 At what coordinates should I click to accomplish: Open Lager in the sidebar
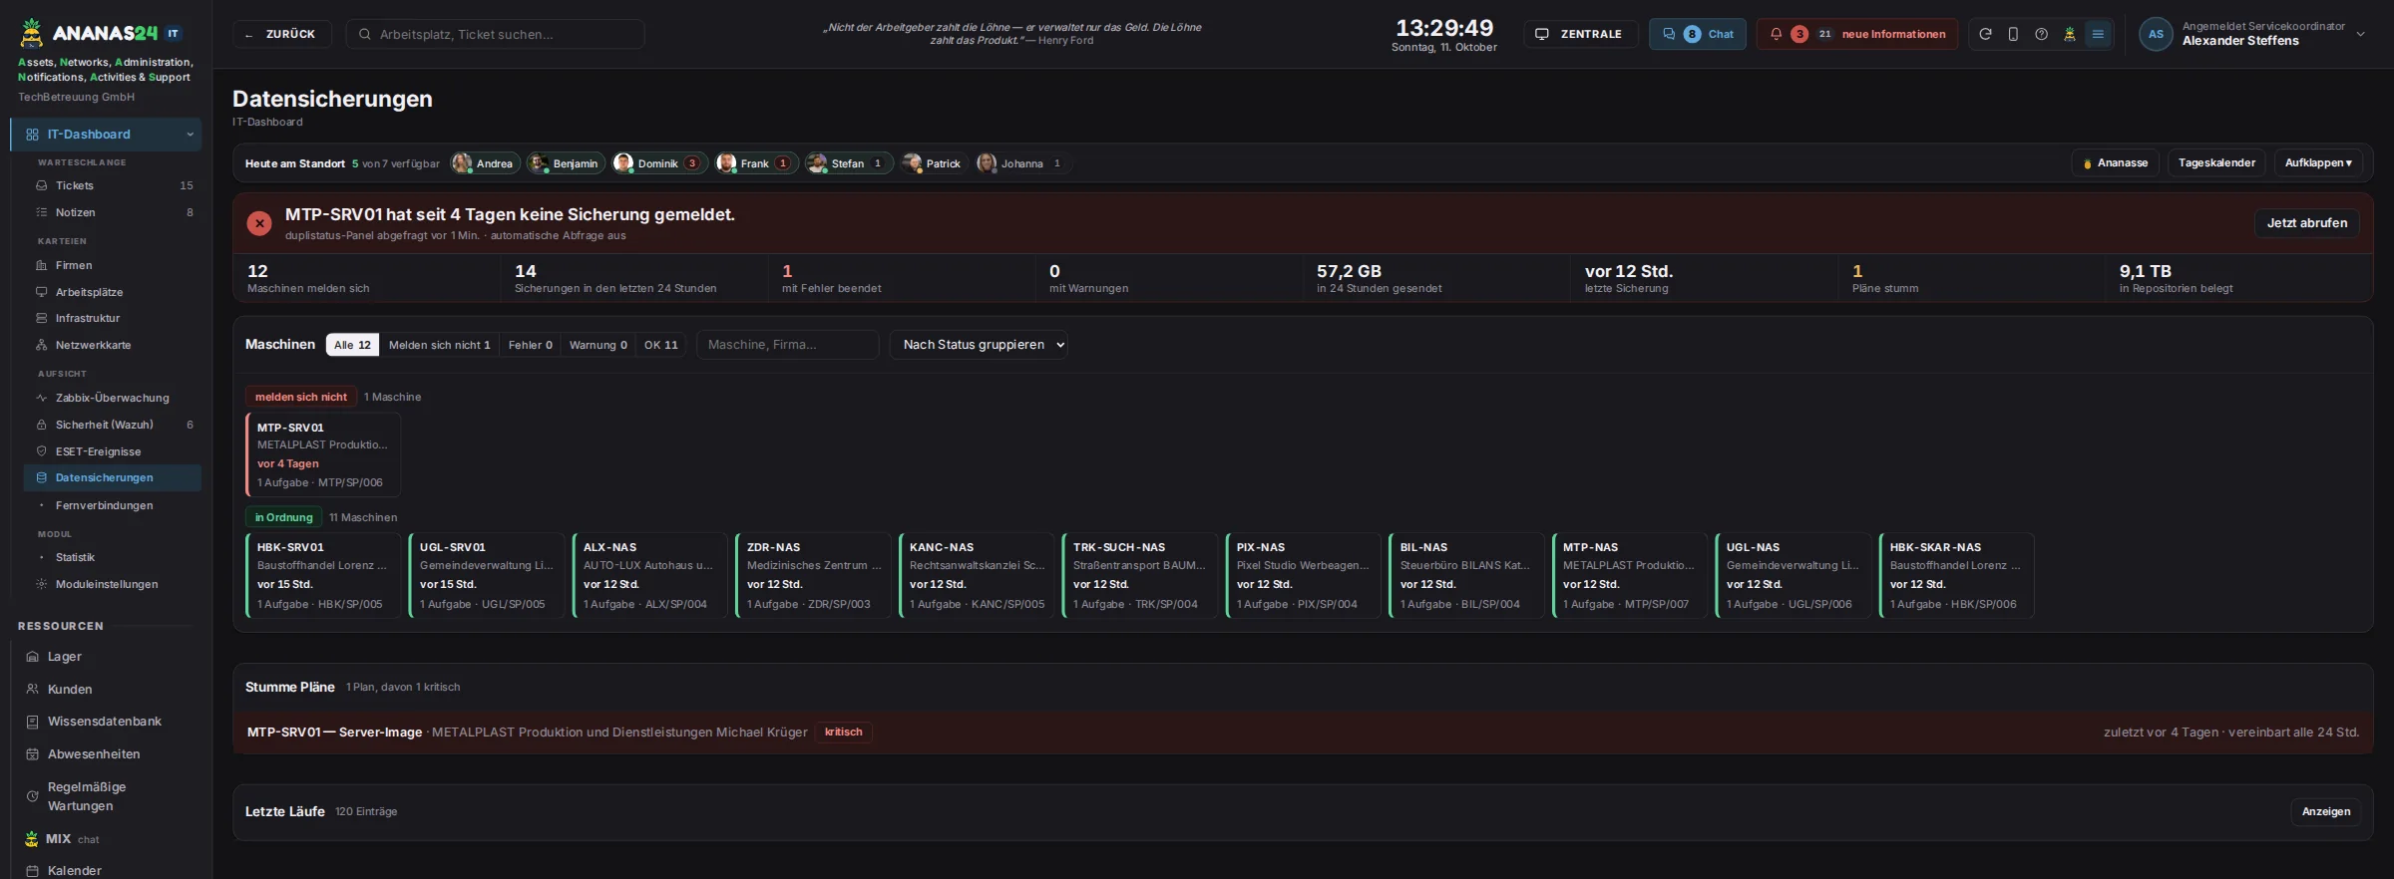coord(106,657)
